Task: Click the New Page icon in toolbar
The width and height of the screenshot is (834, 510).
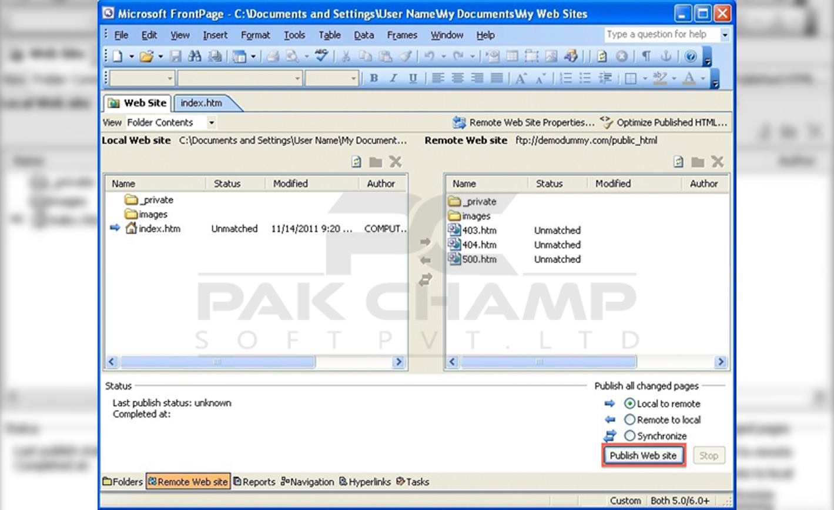Action: click(118, 56)
